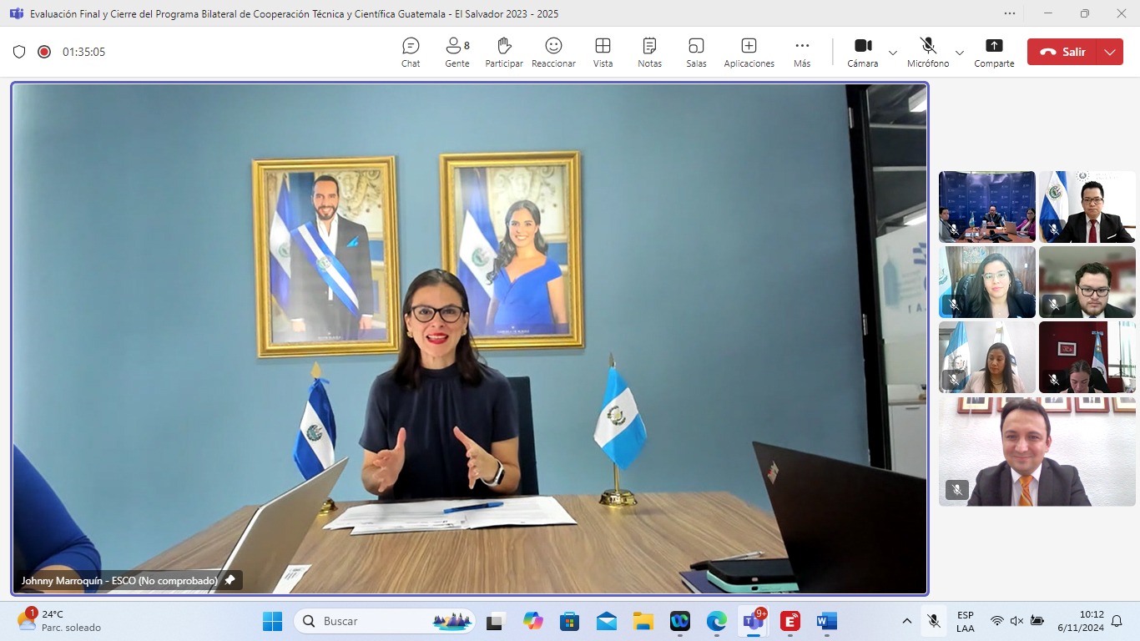Toggle the Cámara on or off
Viewport: 1140px width, 641px height.
(x=862, y=52)
